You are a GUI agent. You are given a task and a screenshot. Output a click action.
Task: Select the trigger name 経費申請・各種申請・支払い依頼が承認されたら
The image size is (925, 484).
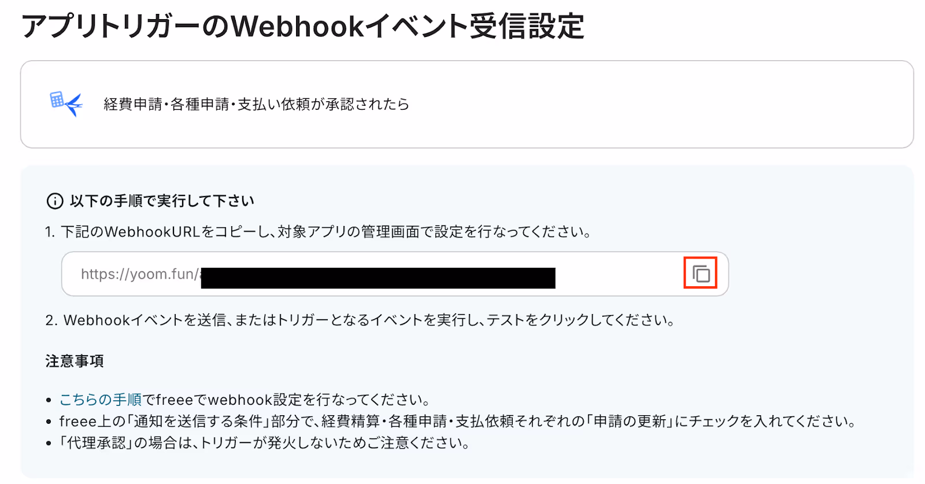click(x=257, y=104)
